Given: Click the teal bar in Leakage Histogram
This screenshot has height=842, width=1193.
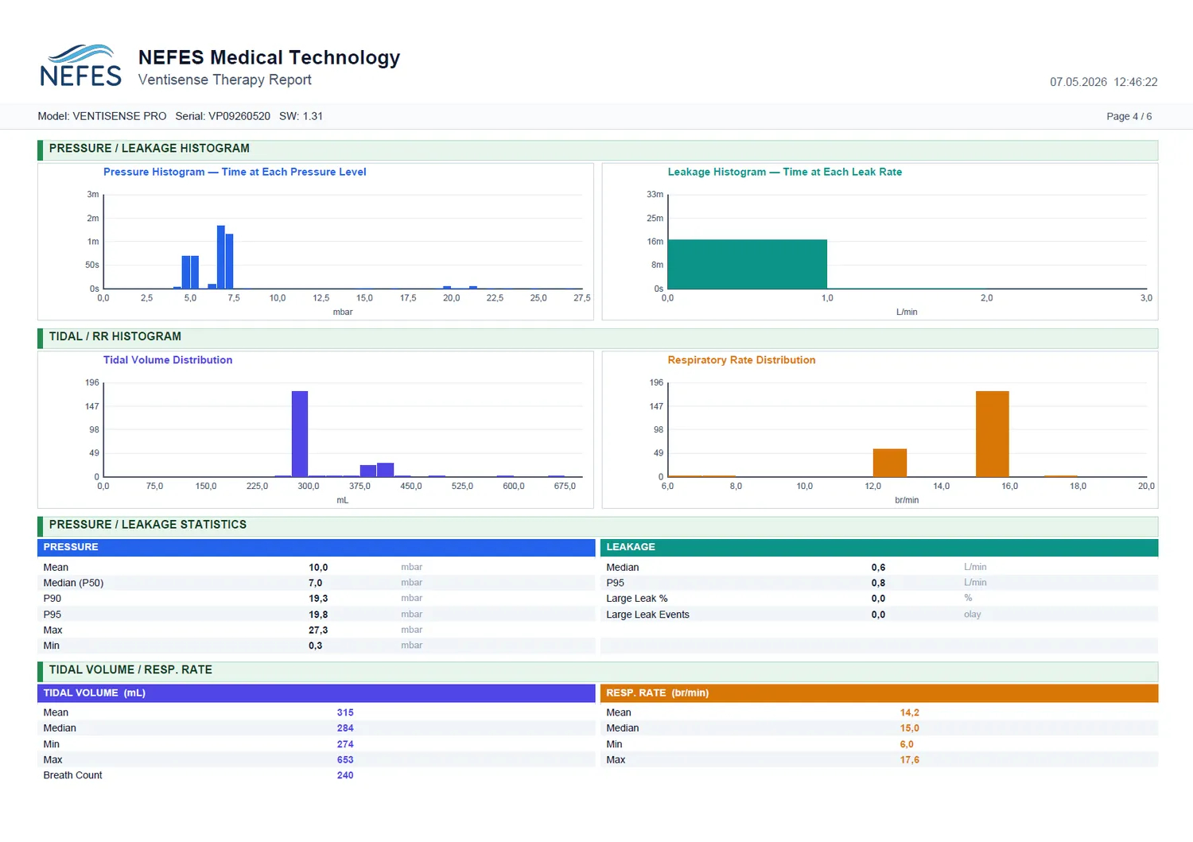Looking at the screenshot, I should pyautogui.click(x=747, y=264).
